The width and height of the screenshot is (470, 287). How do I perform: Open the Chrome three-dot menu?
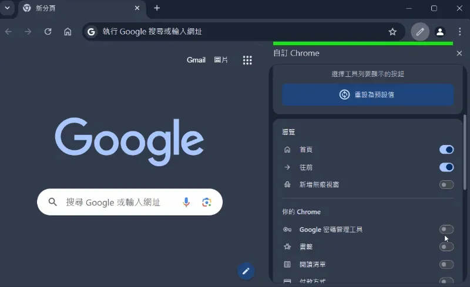pyautogui.click(x=459, y=32)
